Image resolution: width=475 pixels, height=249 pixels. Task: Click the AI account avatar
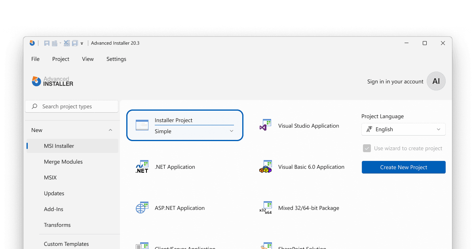click(x=436, y=81)
